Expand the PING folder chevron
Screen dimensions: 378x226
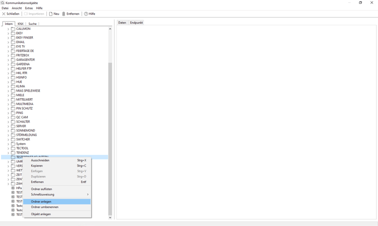[x=8, y=113]
